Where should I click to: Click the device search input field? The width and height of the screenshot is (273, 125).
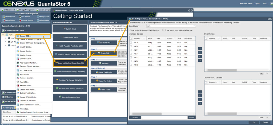[x=164, y=118]
